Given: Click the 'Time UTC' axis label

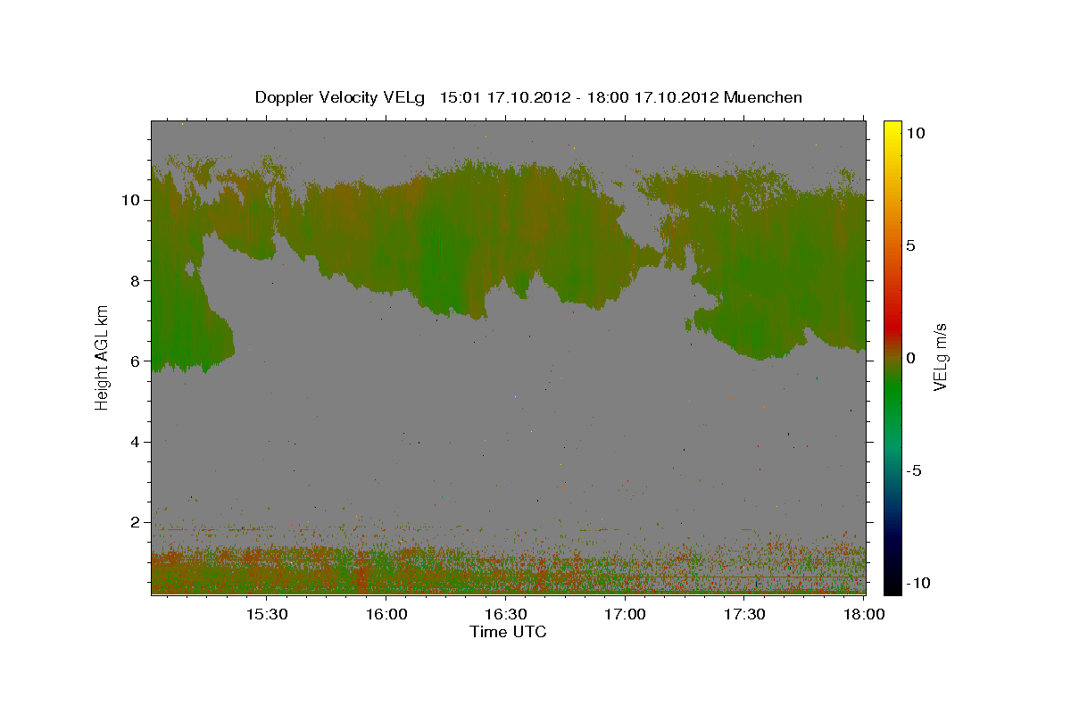Looking at the screenshot, I should click(x=508, y=632).
